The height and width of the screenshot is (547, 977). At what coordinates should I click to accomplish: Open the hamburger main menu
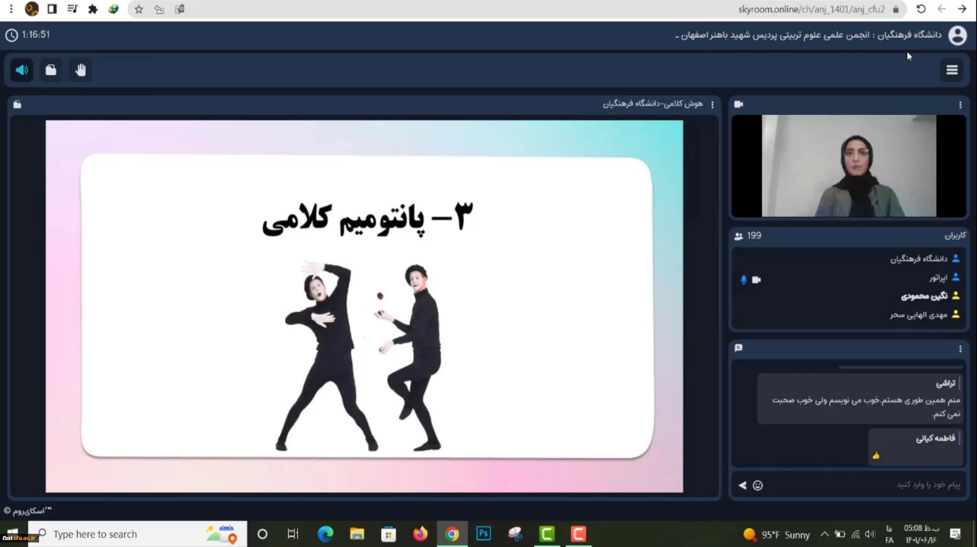point(952,70)
